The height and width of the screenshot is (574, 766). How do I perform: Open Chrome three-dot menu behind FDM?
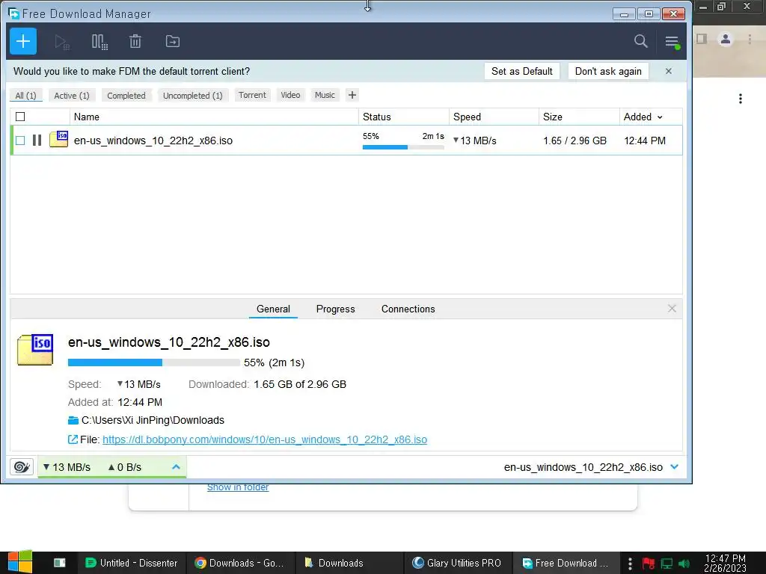(x=750, y=39)
